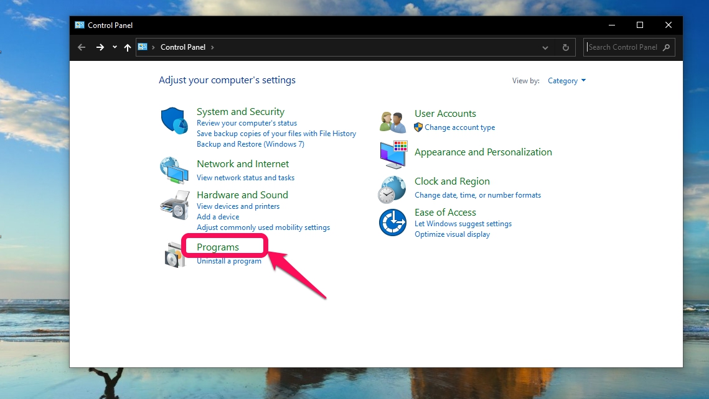Image resolution: width=709 pixels, height=399 pixels.
Task: Open the Programs category
Action: tap(218, 247)
